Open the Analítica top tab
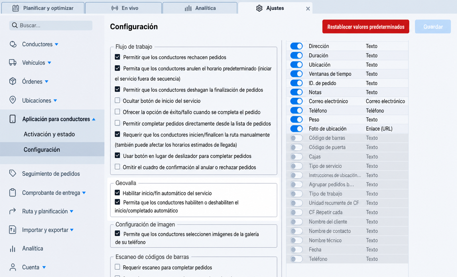 pos(200,8)
